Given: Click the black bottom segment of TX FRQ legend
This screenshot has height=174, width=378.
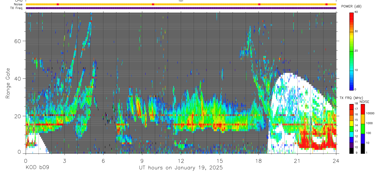Looking at the screenshot, I should pos(352,150).
